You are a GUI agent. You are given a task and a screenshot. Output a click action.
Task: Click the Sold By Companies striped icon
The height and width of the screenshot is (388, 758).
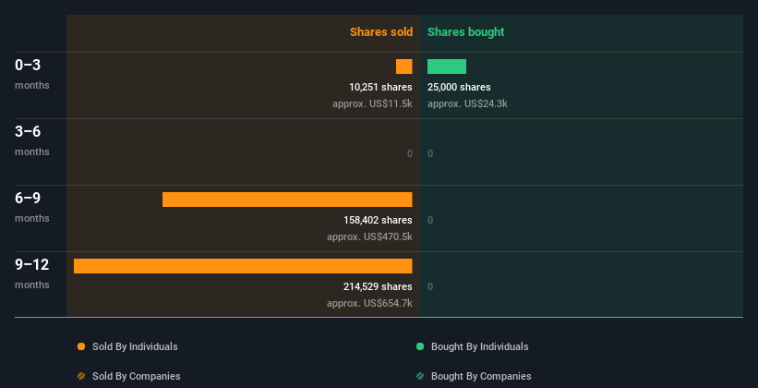pyautogui.click(x=81, y=376)
